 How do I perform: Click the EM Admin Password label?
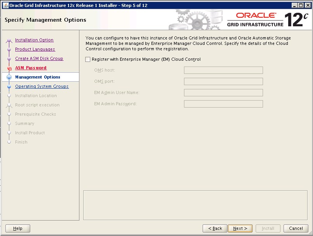click(115, 104)
